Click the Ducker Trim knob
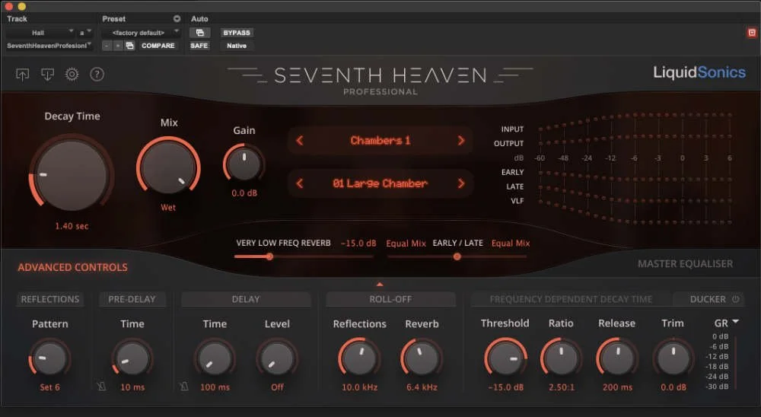Screen dimensions: 761x417 tap(673, 358)
